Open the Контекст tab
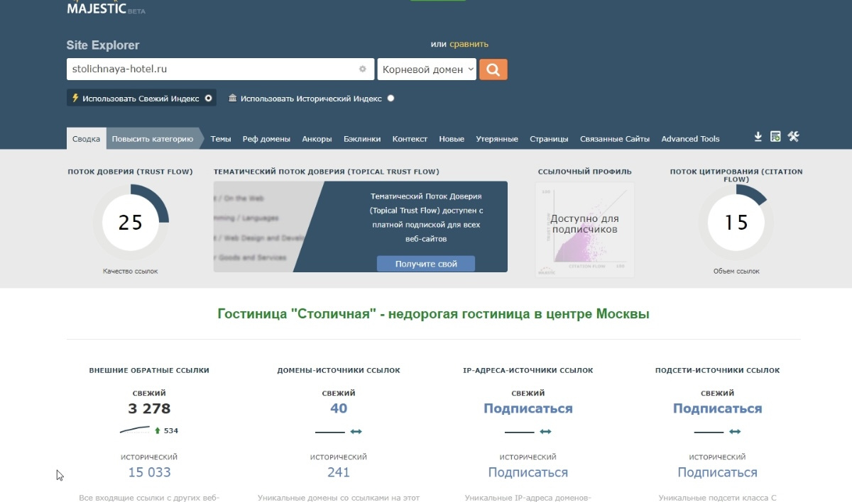The image size is (852, 502). point(410,139)
